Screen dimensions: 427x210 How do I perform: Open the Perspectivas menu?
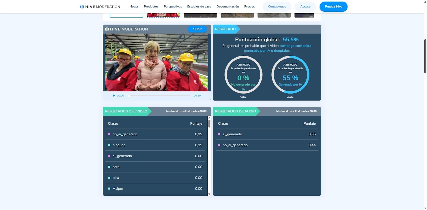(173, 6)
